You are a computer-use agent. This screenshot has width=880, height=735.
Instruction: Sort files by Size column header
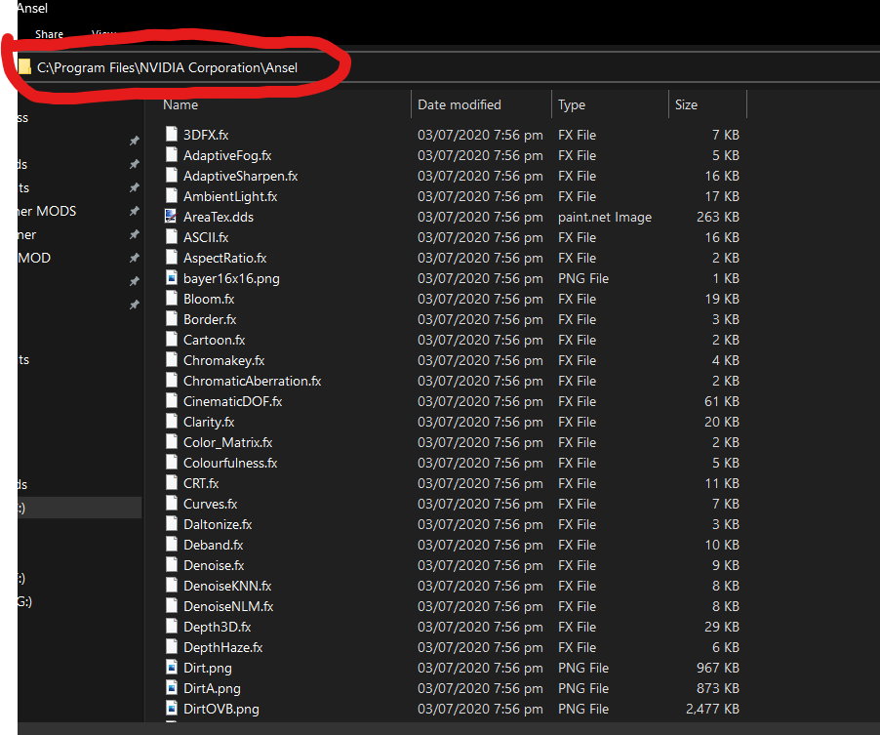coord(686,105)
